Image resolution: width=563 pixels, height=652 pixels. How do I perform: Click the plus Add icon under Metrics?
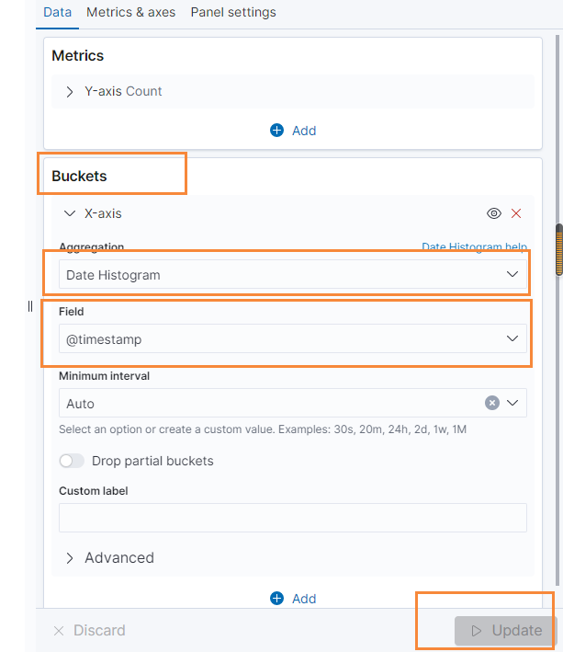(277, 131)
